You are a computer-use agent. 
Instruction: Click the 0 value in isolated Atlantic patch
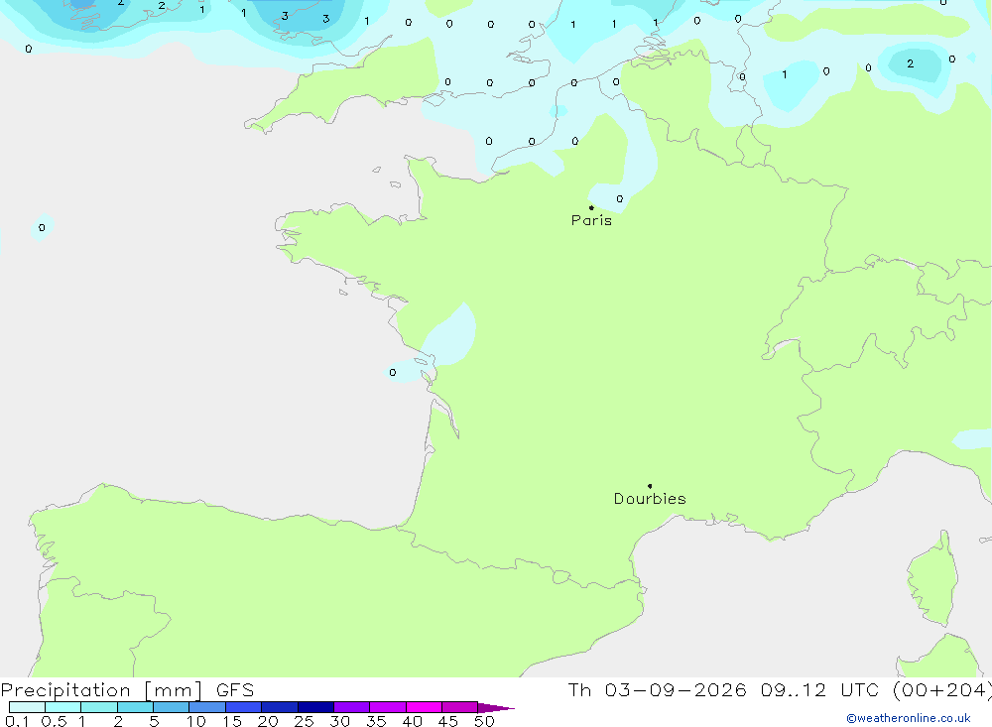[42, 228]
